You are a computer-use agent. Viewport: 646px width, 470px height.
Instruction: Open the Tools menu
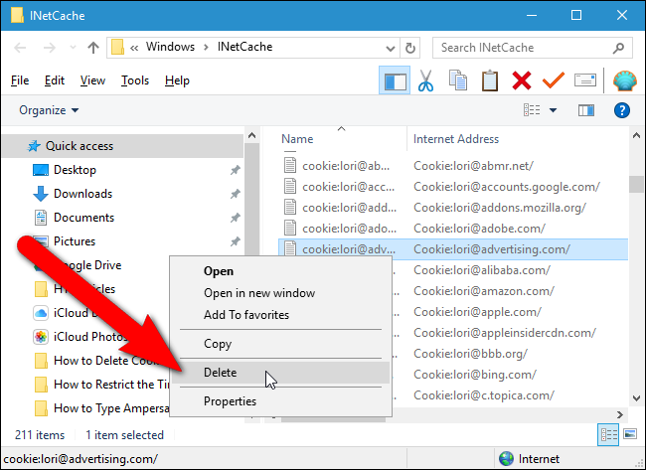(135, 80)
